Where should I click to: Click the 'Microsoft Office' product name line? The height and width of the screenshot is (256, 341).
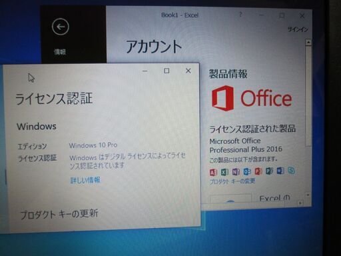[x=235, y=141]
